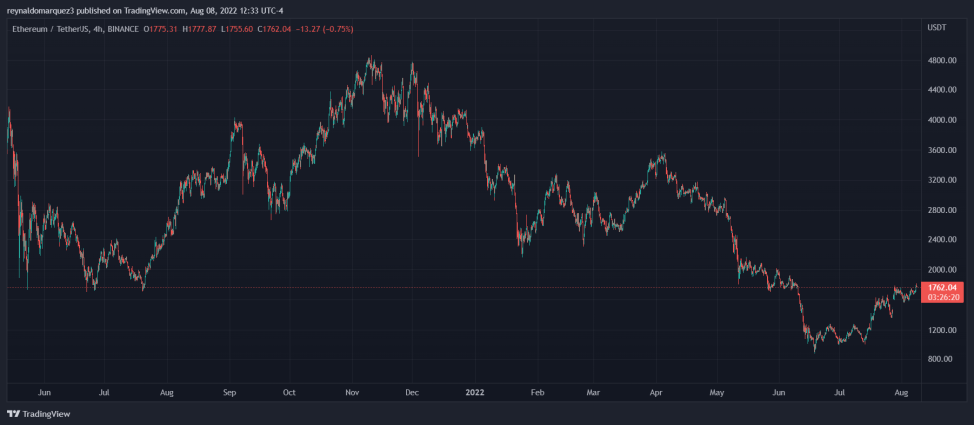Click the Feb label on time axis
This screenshot has width=974, height=425.
(537, 393)
